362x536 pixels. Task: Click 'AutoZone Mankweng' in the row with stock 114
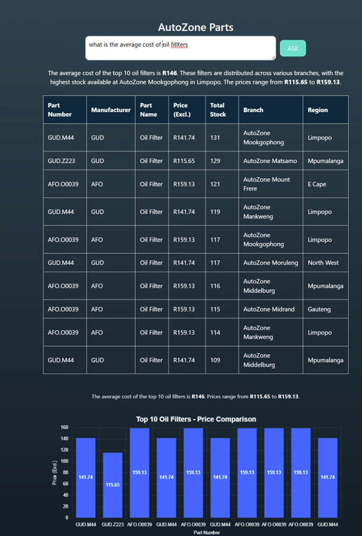click(x=271, y=332)
